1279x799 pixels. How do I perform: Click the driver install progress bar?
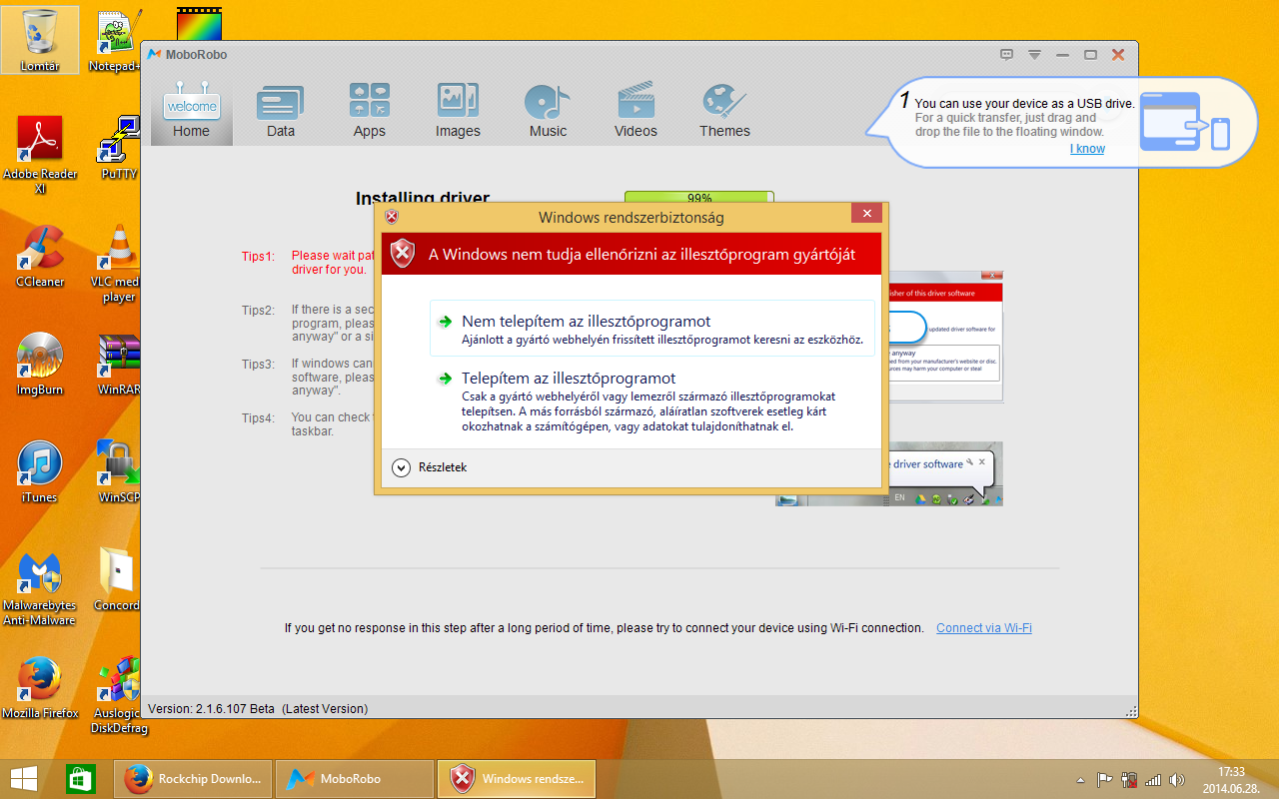[698, 198]
